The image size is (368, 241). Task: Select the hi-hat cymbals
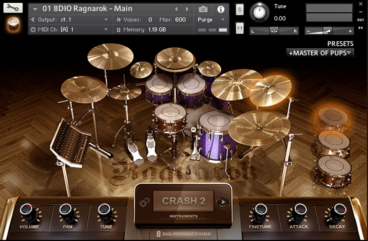tap(125, 92)
